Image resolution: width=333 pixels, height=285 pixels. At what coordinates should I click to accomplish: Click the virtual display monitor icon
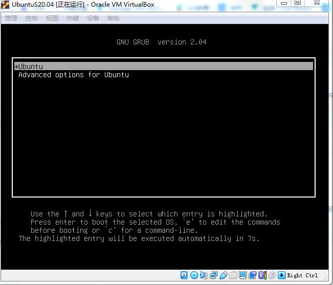click(x=243, y=275)
